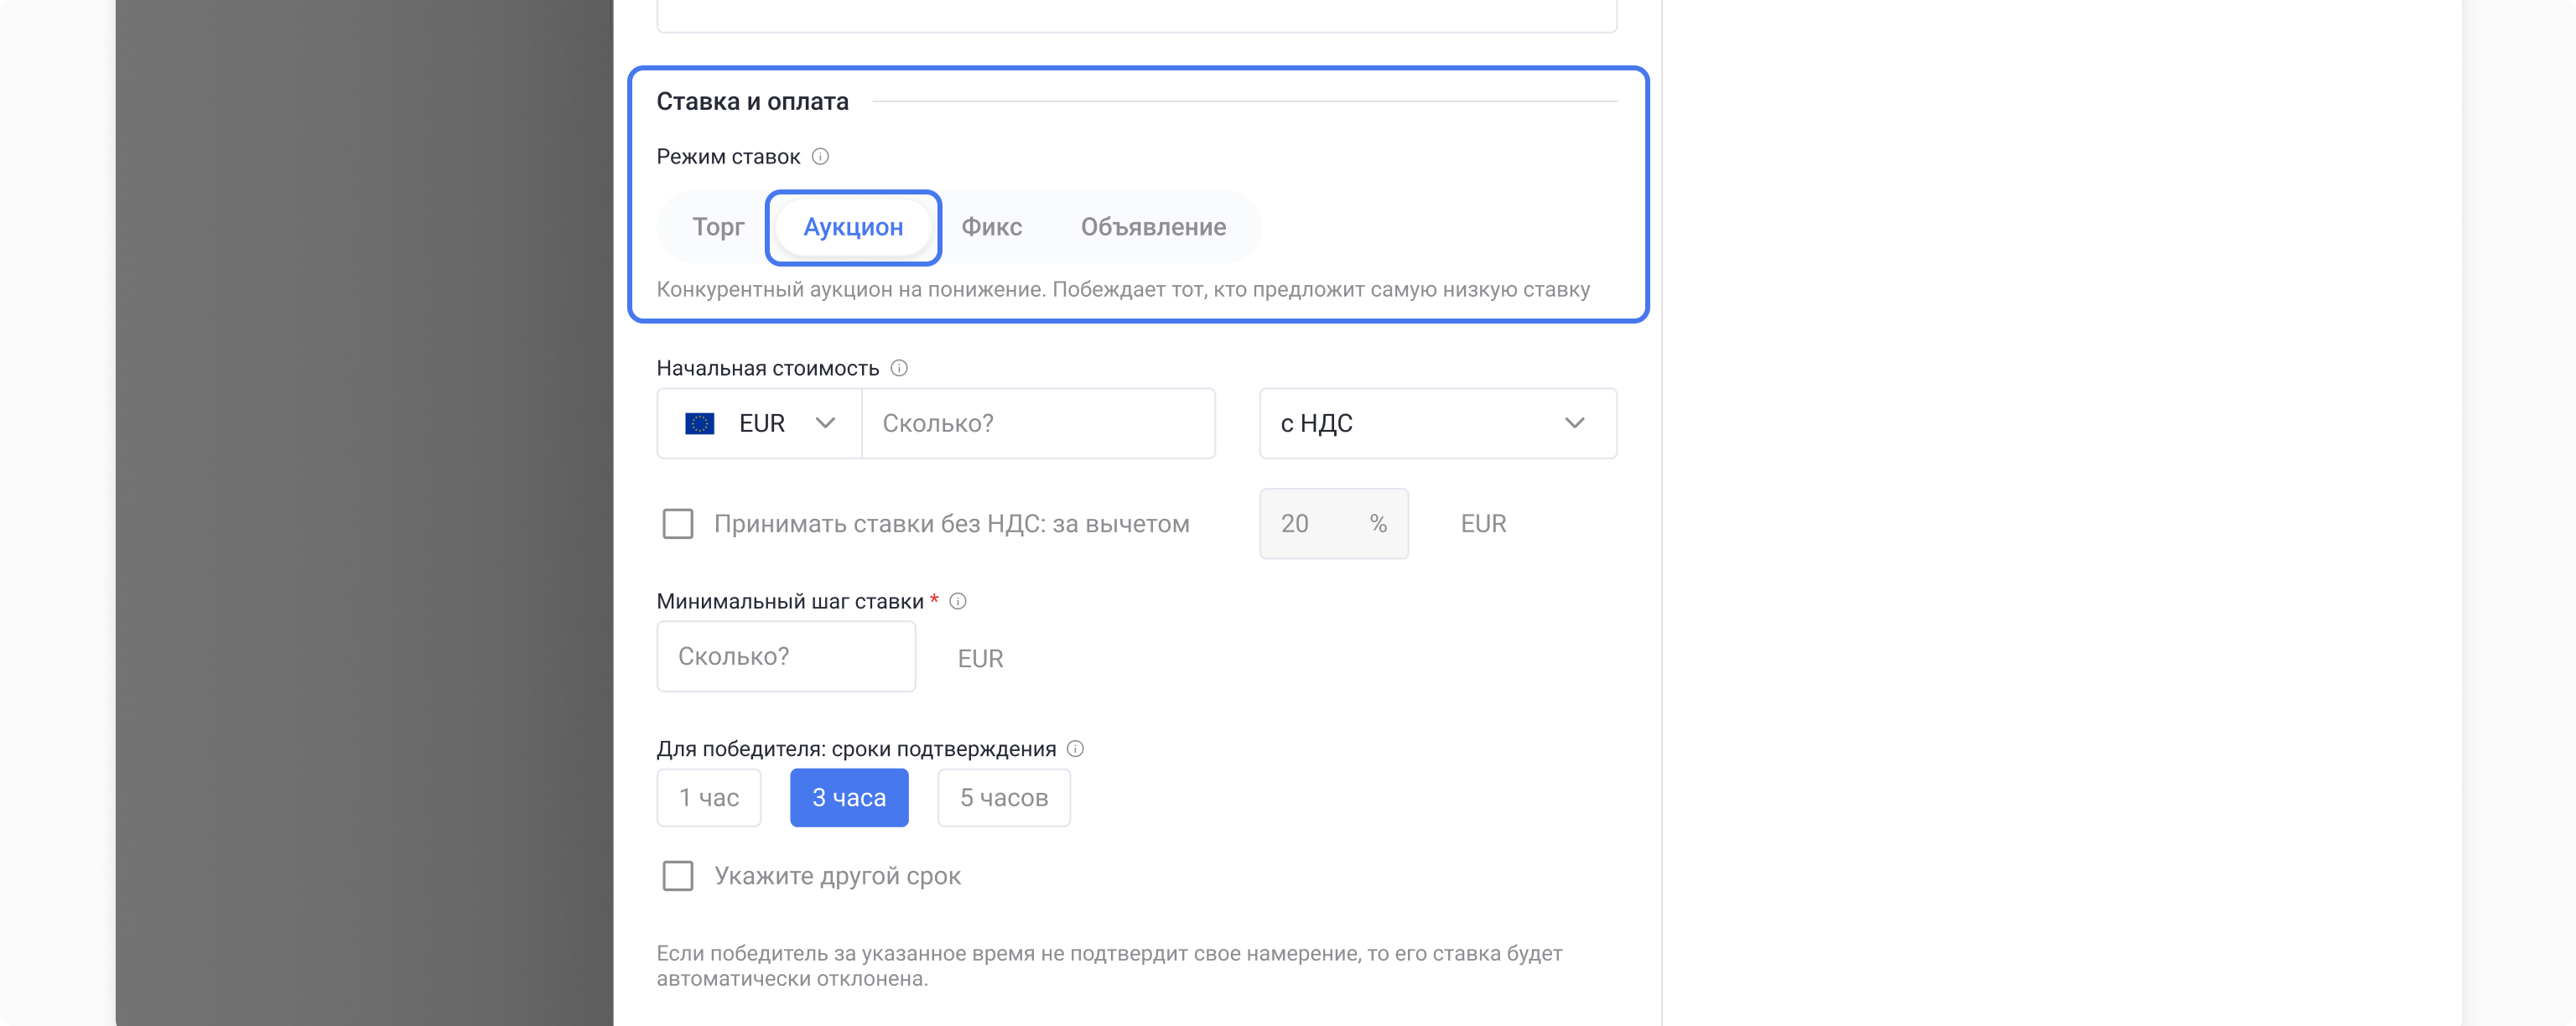Choose the 5 часов button
The height and width of the screenshot is (1026, 2576).
[x=1003, y=798]
